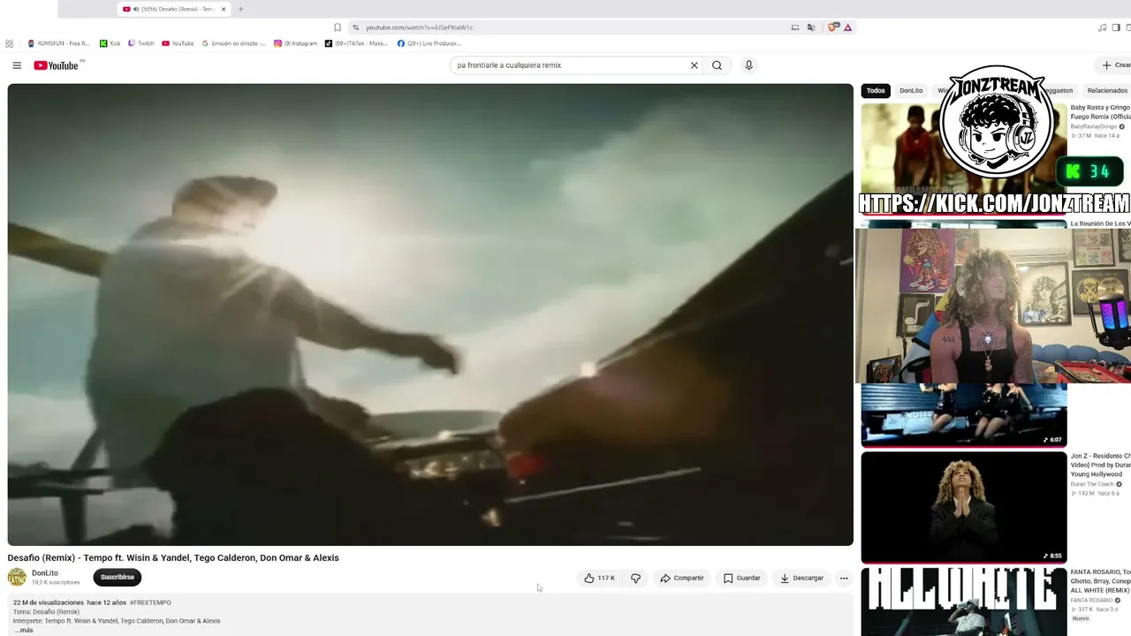Bookmark this page from the address bar
The width and height of the screenshot is (1131, 636).
point(338,27)
